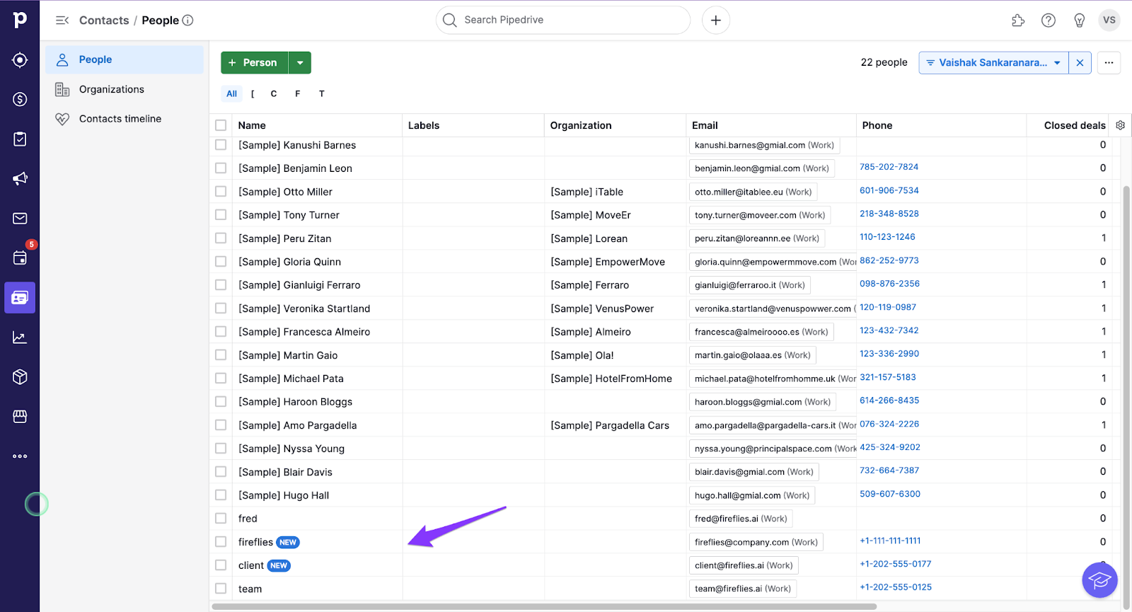
Task: Collapse the navigation menu icon
Action: coord(62,21)
